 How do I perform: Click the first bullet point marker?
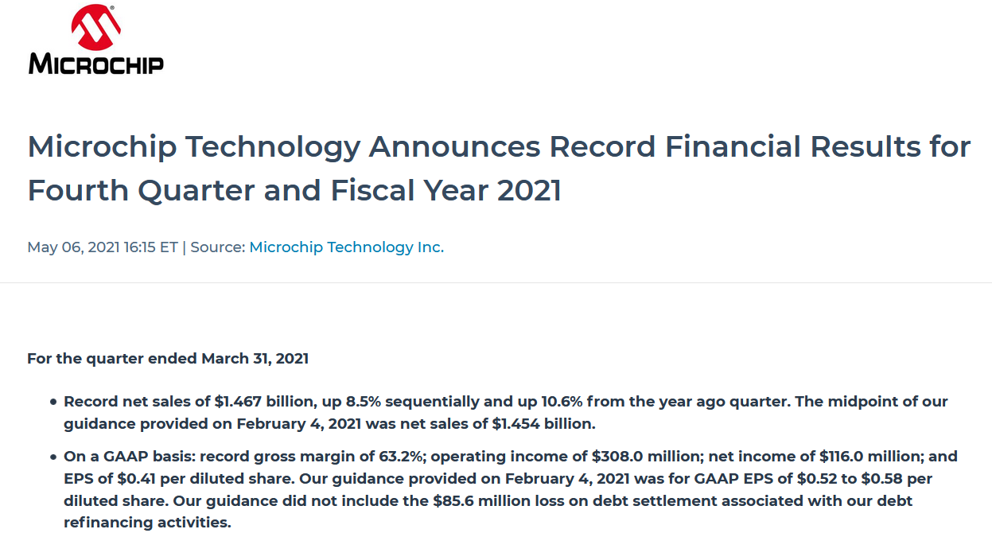[x=53, y=403]
